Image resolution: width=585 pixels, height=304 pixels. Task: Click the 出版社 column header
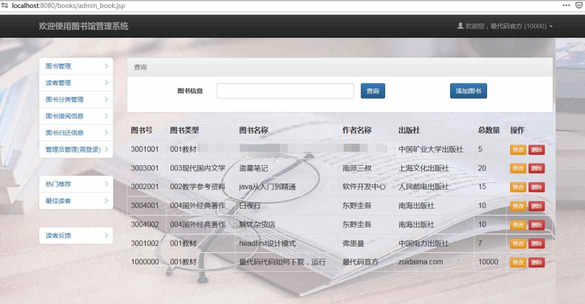[409, 130]
